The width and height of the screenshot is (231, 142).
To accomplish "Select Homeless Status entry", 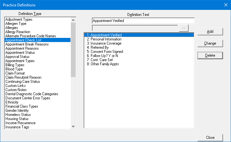I will (38, 115).
